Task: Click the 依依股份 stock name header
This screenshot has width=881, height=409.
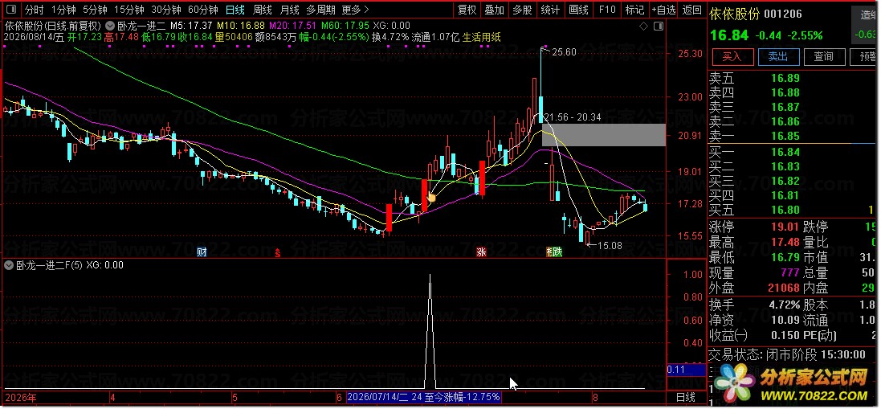Action: [x=734, y=14]
